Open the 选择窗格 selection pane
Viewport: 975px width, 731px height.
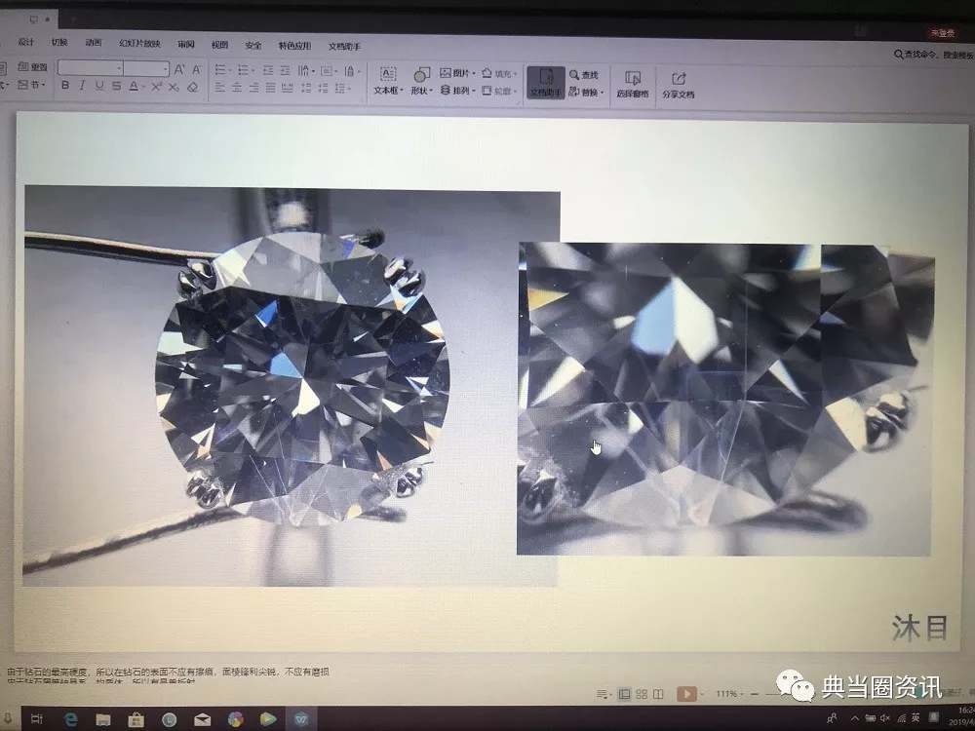[633, 84]
